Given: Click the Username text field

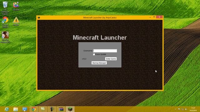Looking at the screenshot, I should click(x=105, y=51).
